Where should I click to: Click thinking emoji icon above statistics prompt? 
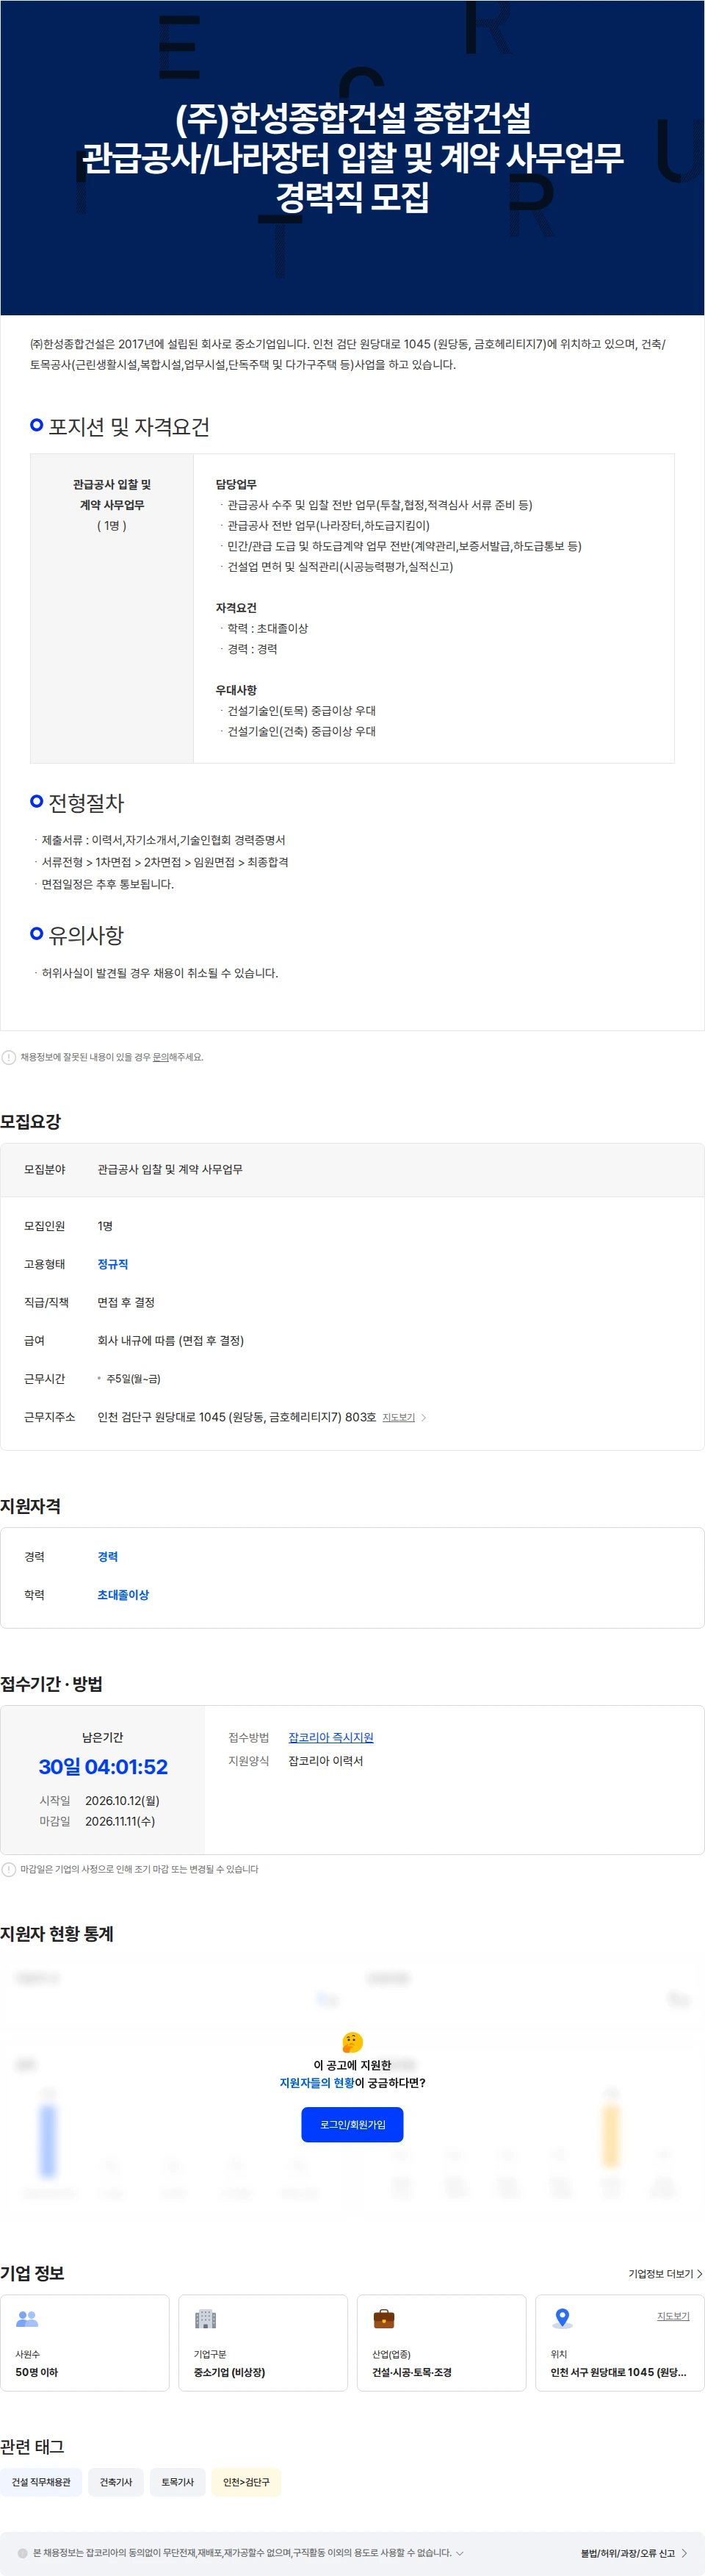pos(352,2042)
